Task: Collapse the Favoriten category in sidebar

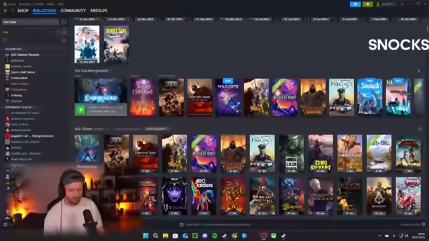Action: (3, 49)
